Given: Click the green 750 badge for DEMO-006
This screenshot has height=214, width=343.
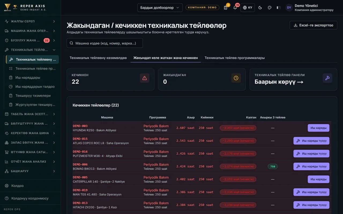Looking at the screenshot, I should click(x=273, y=166).
